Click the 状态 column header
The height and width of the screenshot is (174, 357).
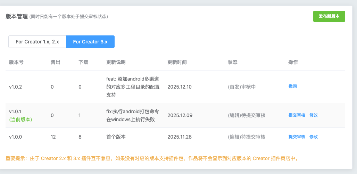pyautogui.click(x=233, y=62)
